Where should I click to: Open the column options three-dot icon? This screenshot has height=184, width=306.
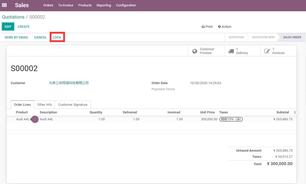click(x=295, y=112)
